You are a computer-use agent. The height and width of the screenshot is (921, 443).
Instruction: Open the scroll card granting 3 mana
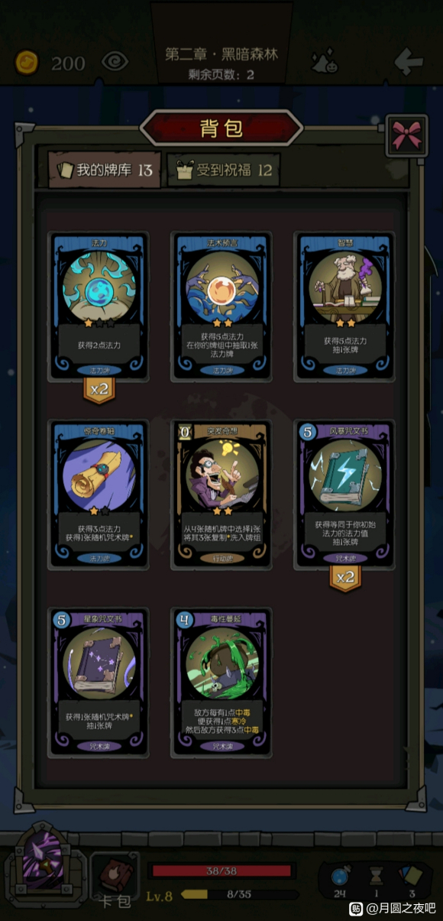pyautogui.click(x=99, y=495)
